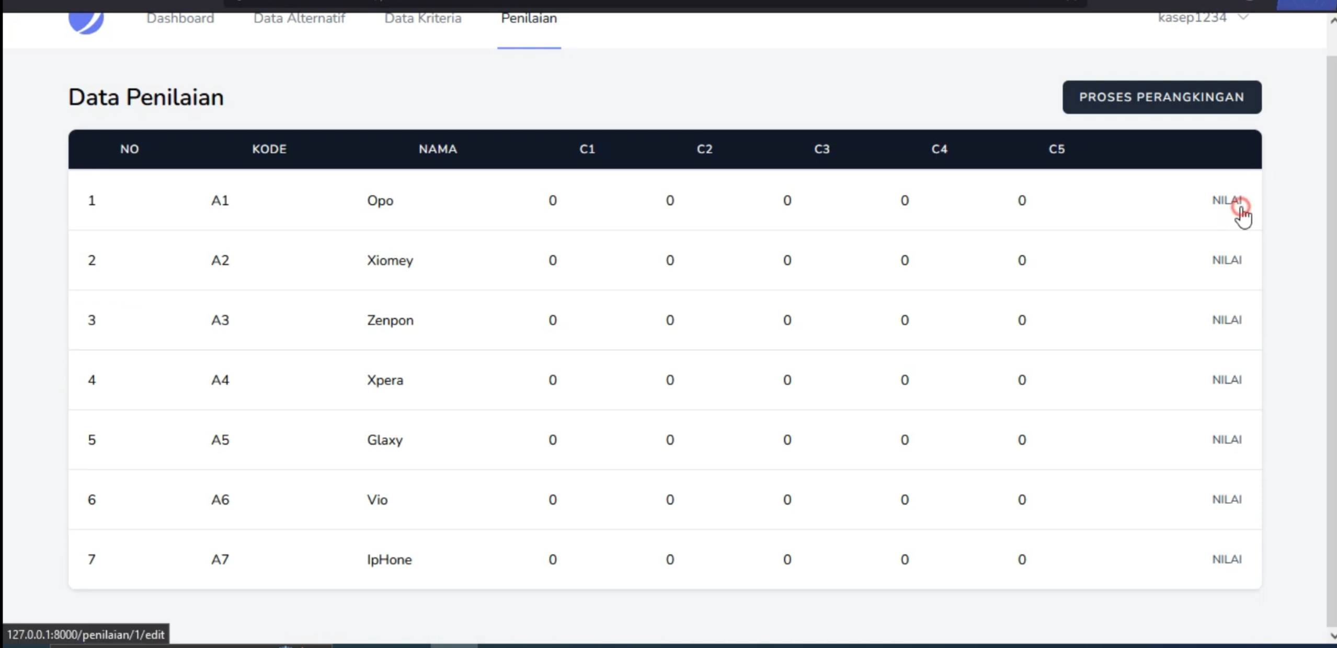Click the C3 column header
The height and width of the screenshot is (648, 1337).
coord(822,149)
